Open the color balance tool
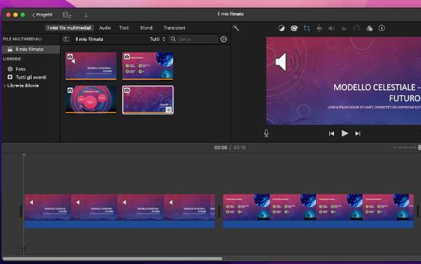421x264 pixels. click(282, 28)
